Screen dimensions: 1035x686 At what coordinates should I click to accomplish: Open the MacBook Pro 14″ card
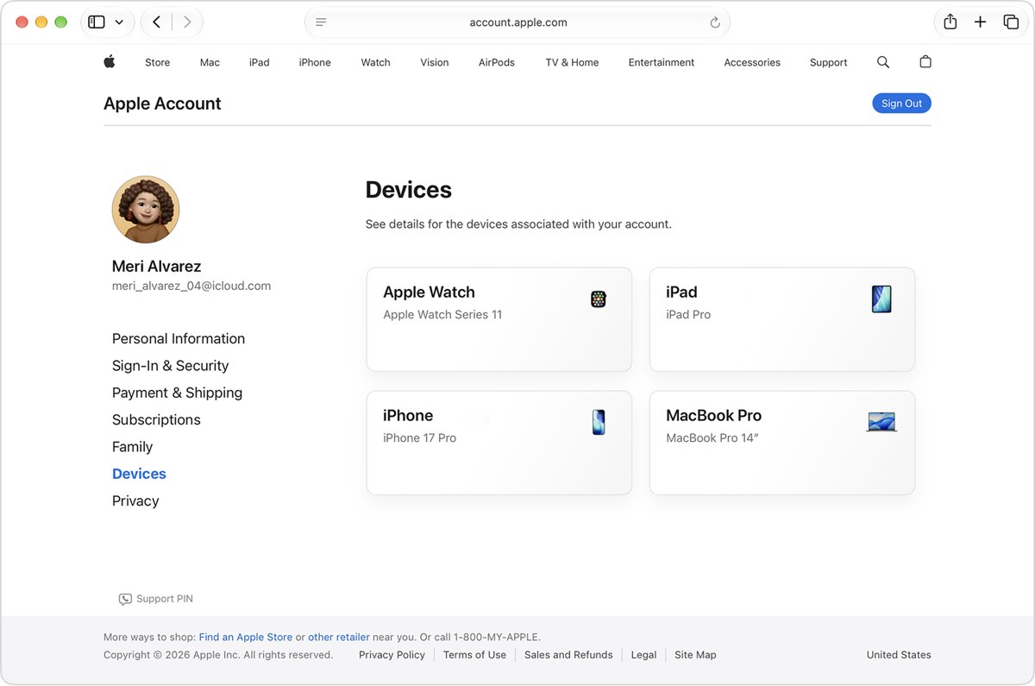[782, 443]
